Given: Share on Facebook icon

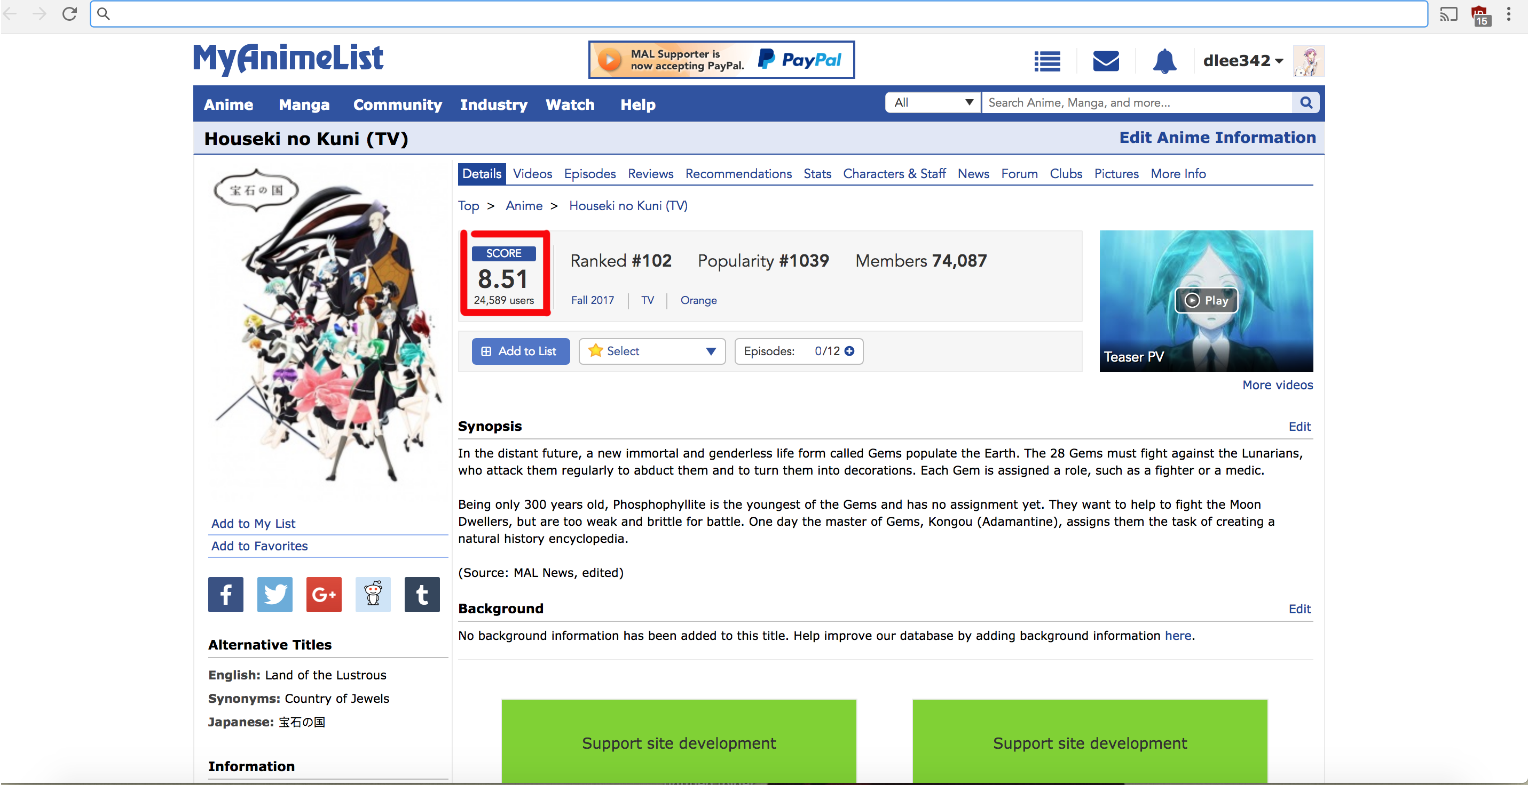Looking at the screenshot, I should [x=225, y=594].
